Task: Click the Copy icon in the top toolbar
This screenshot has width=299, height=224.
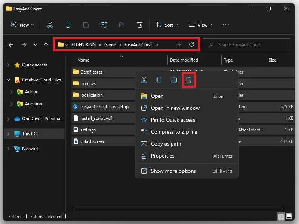Action: 68,25
